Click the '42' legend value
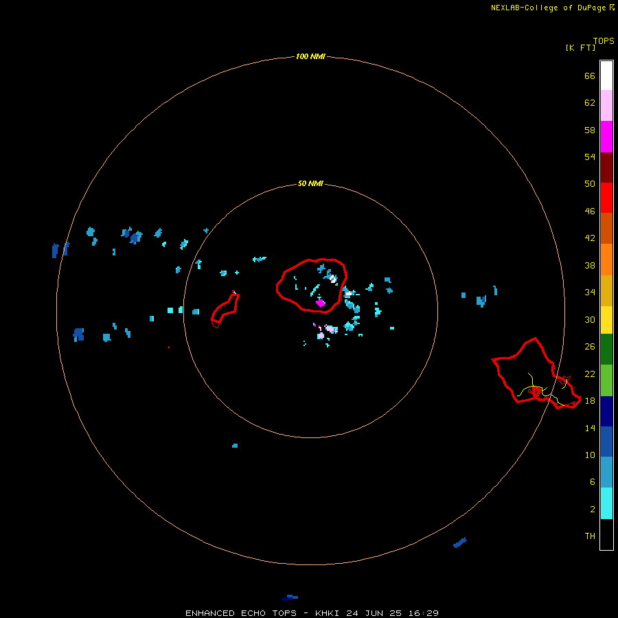This screenshot has width=618, height=618. tap(590, 238)
